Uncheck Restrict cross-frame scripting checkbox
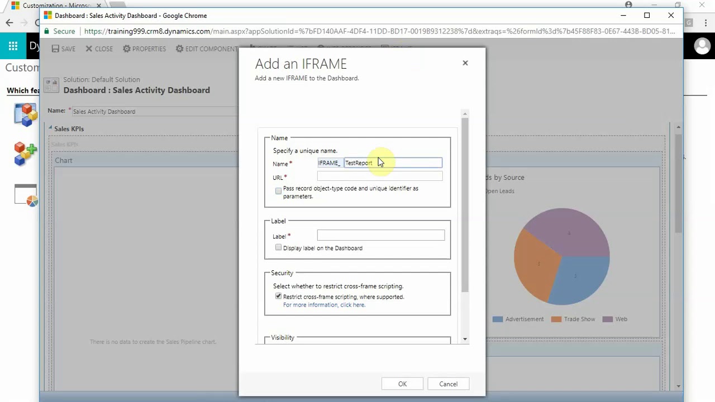 (x=278, y=296)
